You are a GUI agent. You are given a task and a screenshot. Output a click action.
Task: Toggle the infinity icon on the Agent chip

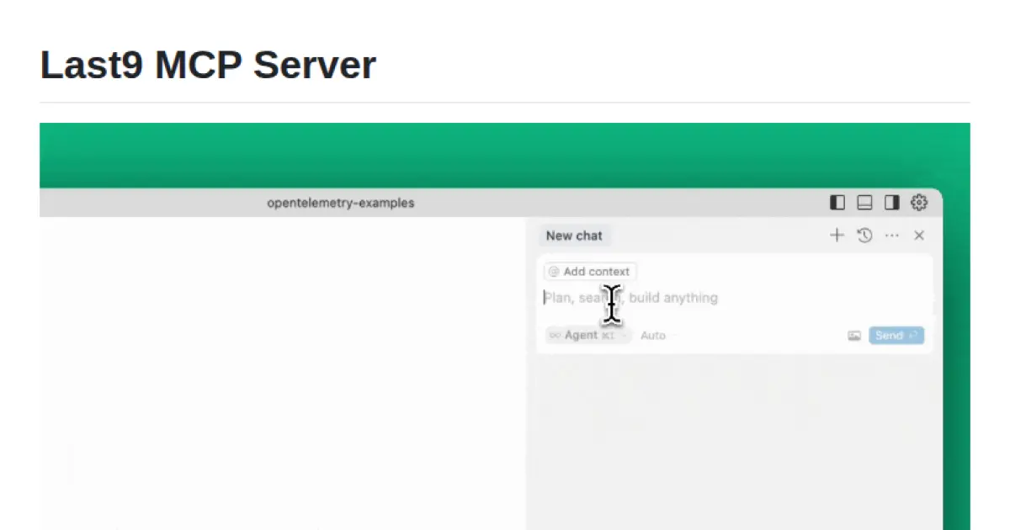(x=554, y=335)
